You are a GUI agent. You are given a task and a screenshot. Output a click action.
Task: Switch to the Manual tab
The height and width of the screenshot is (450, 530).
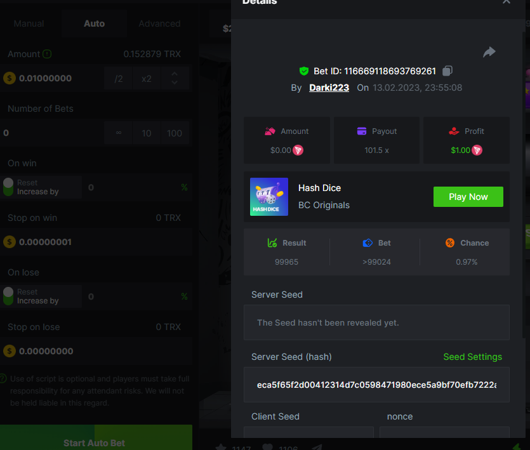(29, 23)
